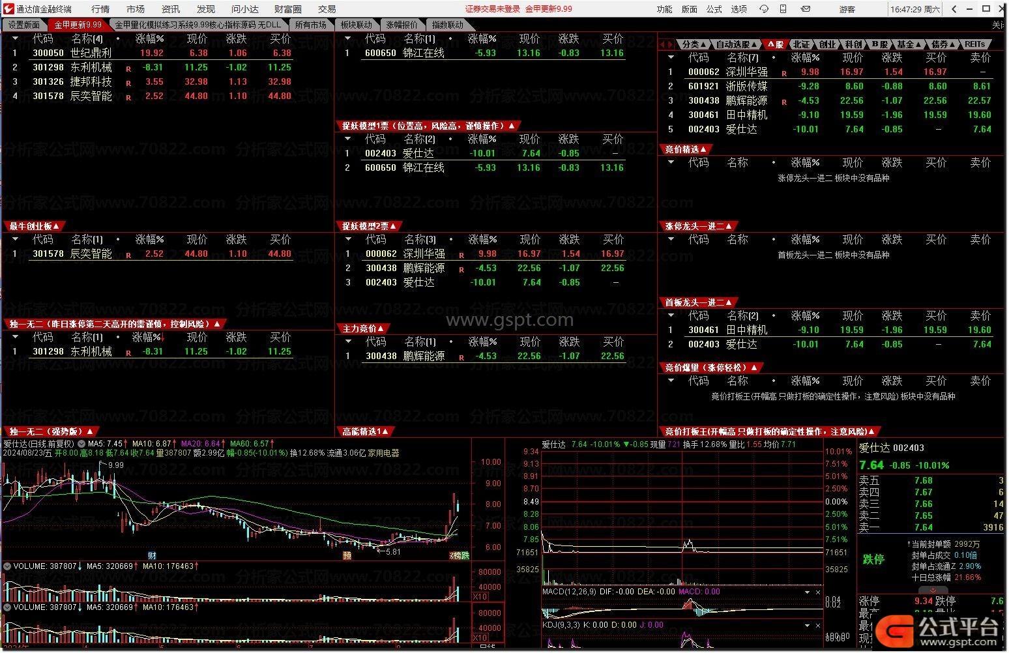
Task: Open the 市场 menu
Action: click(136, 8)
